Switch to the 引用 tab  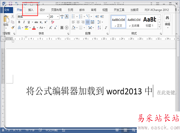click(71, 10)
